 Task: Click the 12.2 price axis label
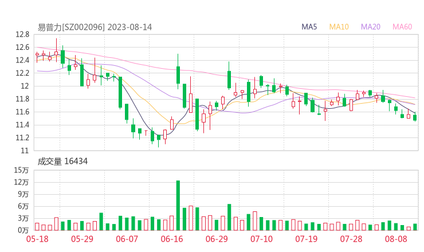click(22, 73)
